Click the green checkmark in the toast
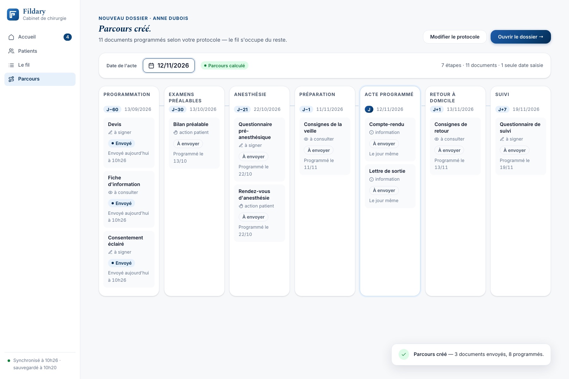 point(404,354)
